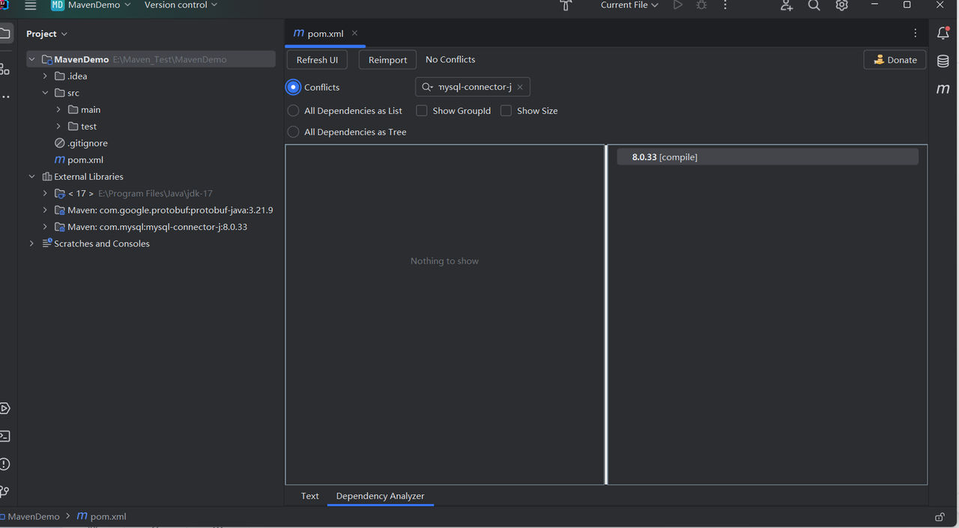Open the Notifications bell panel

[943, 34]
